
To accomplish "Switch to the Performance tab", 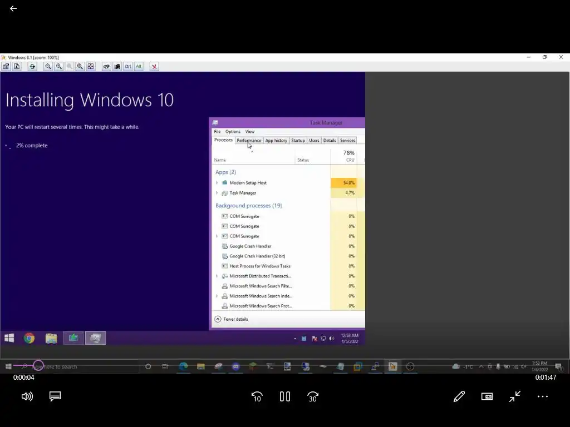I will coord(249,141).
